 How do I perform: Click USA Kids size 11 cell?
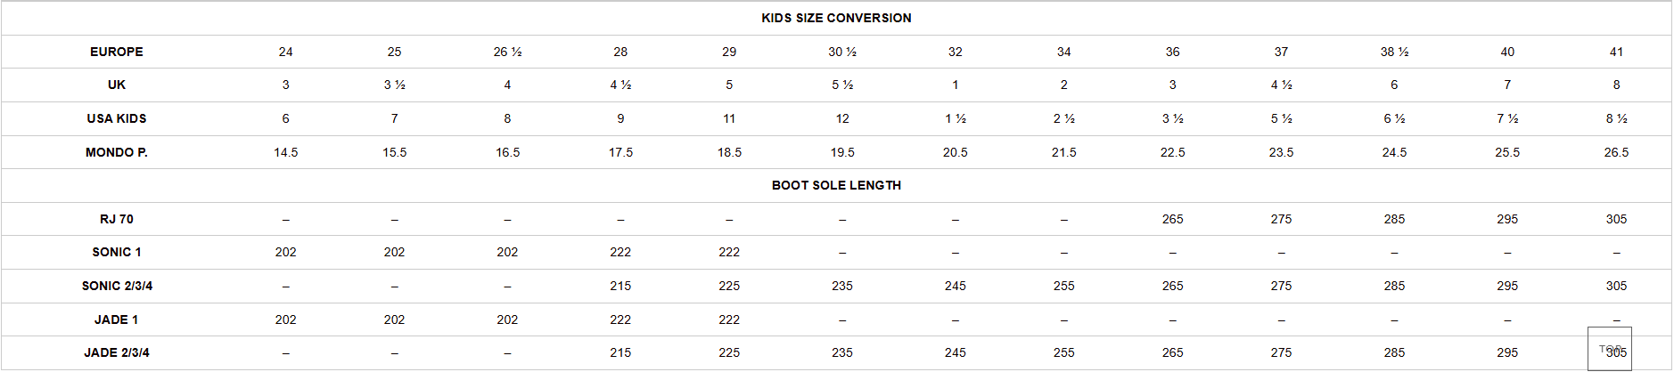point(729,118)
